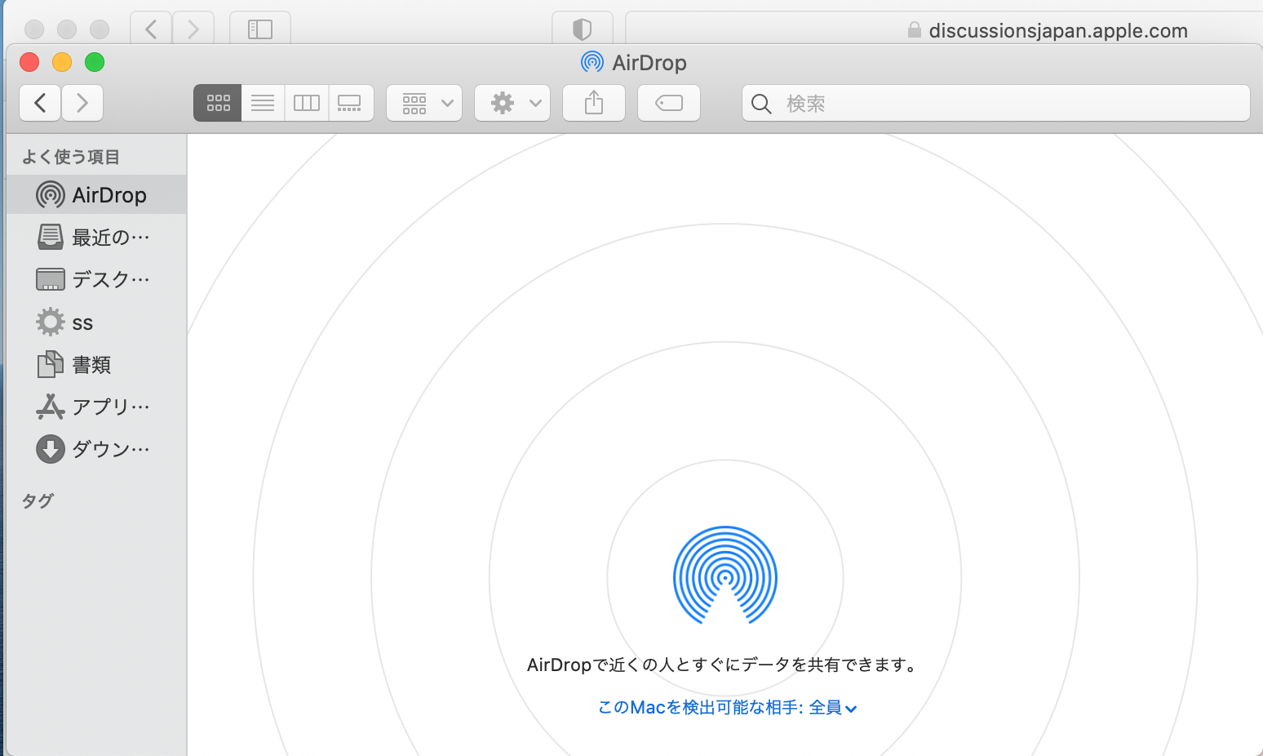Screen dimensions: 1263x756
Task: Toggle Safari sidebar button behind Finder
Action: 260,29
